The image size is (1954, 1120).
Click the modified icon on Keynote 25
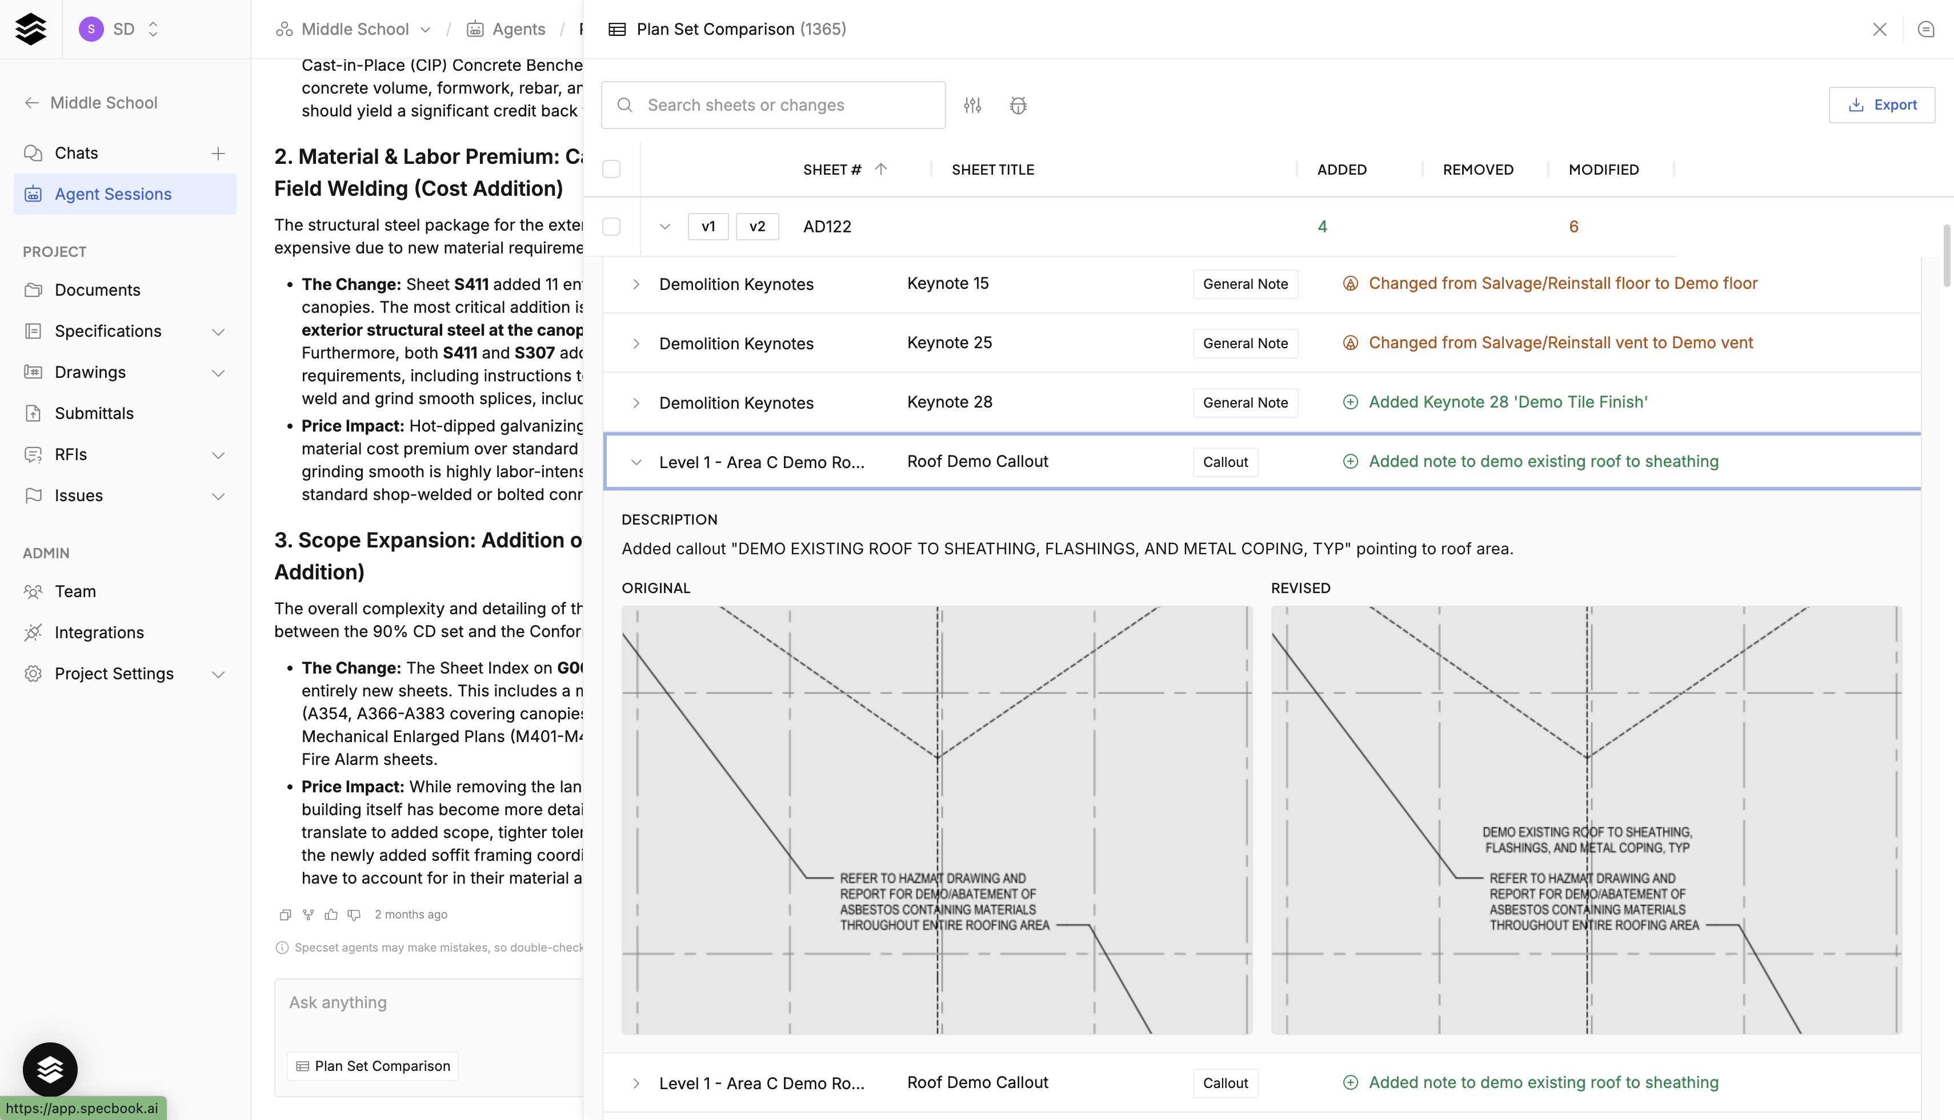(1351, 343)
